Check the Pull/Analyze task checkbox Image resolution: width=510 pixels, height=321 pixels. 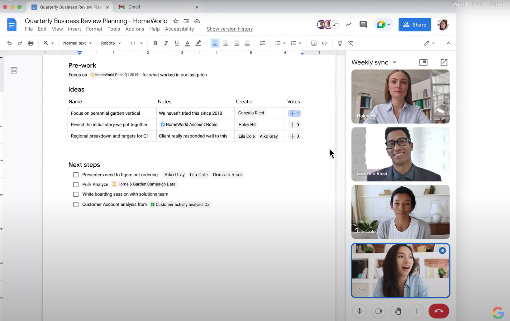76,184
